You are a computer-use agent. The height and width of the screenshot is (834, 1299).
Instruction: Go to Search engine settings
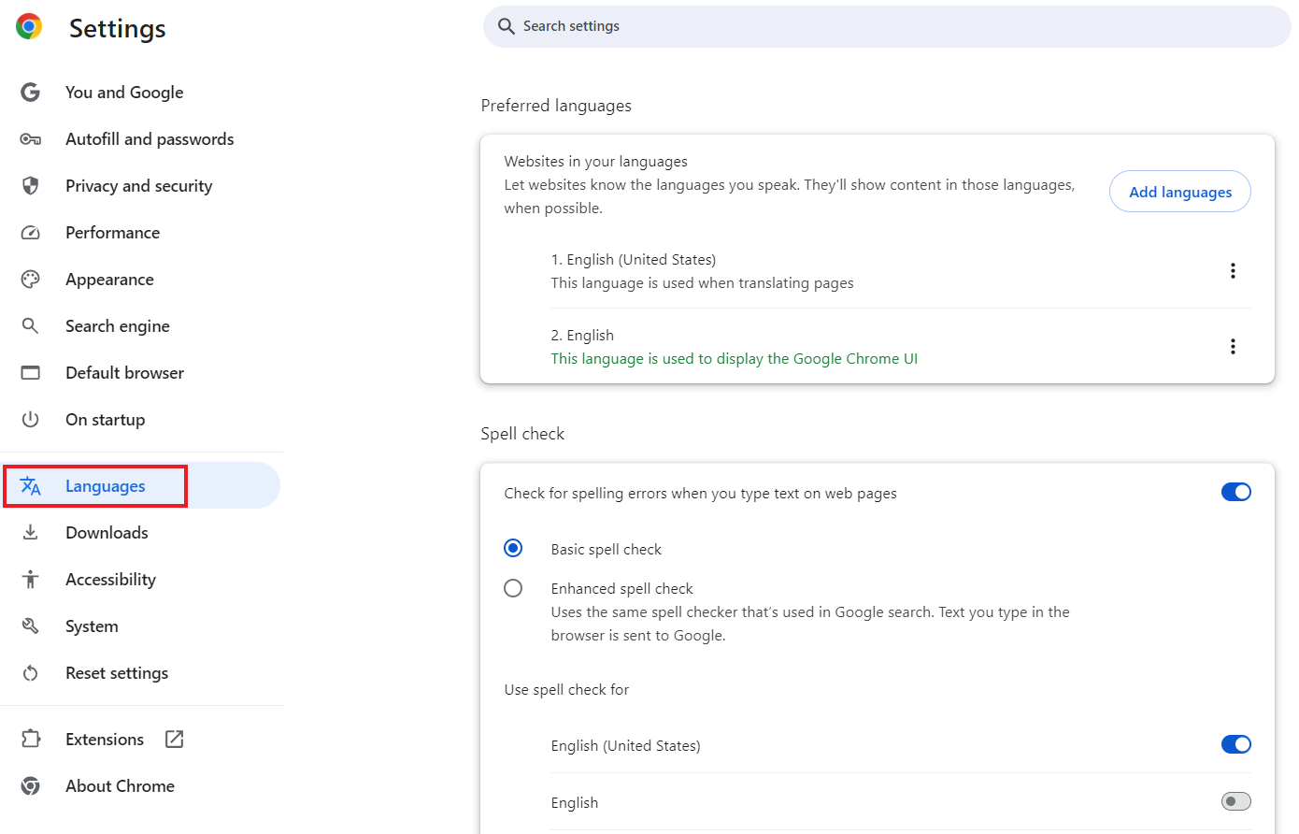118,326
